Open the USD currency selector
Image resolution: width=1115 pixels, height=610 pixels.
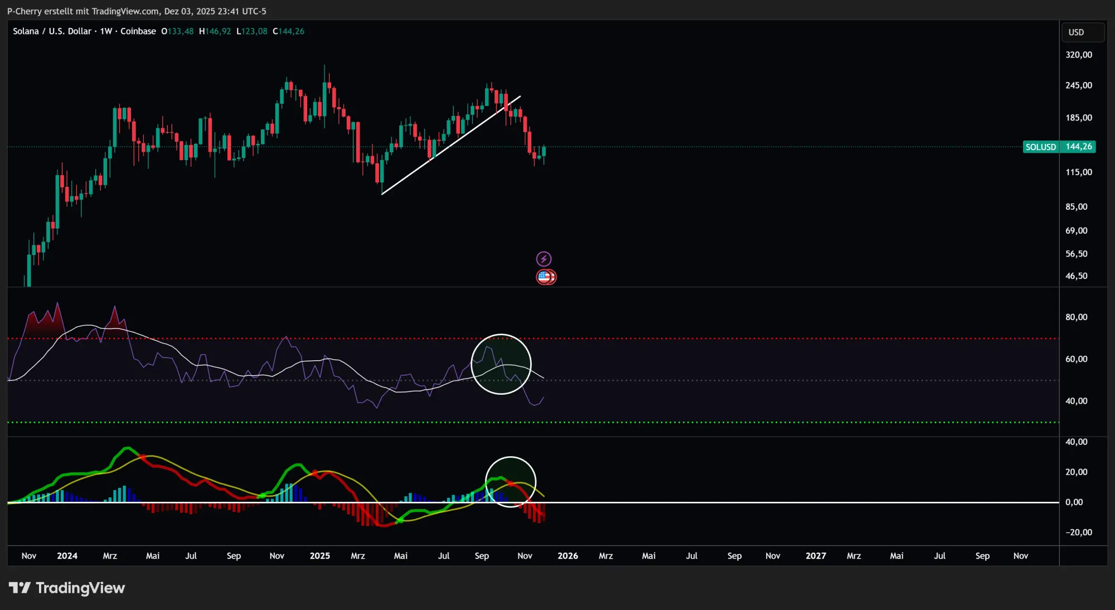click(1082, 32)
